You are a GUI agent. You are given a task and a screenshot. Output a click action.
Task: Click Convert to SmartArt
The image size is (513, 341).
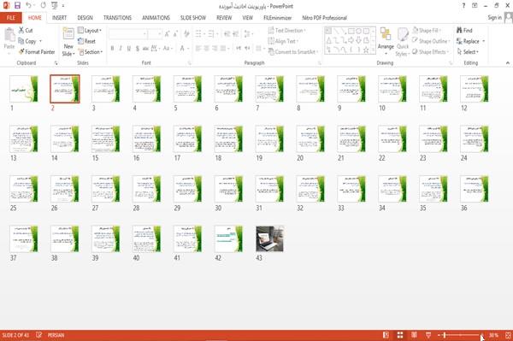[x=293, y=51]
